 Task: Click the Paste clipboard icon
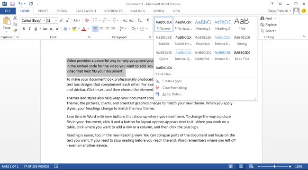tap(7, 21)
